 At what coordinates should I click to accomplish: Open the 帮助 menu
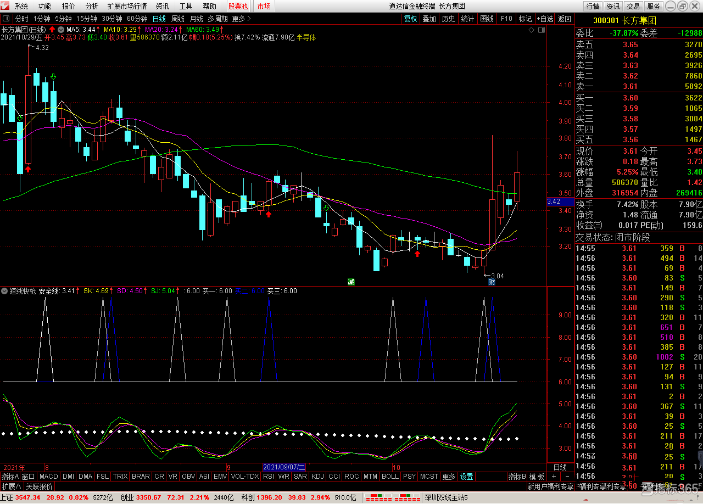[x=210, y=6]
